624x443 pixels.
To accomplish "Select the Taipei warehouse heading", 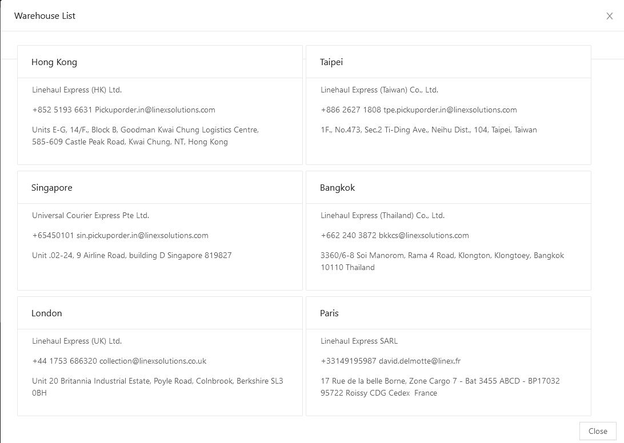I will coord(331,62).
